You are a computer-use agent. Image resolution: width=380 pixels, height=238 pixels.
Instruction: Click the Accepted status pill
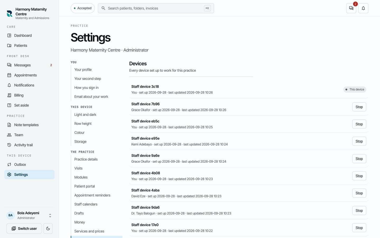click(83, 8)
